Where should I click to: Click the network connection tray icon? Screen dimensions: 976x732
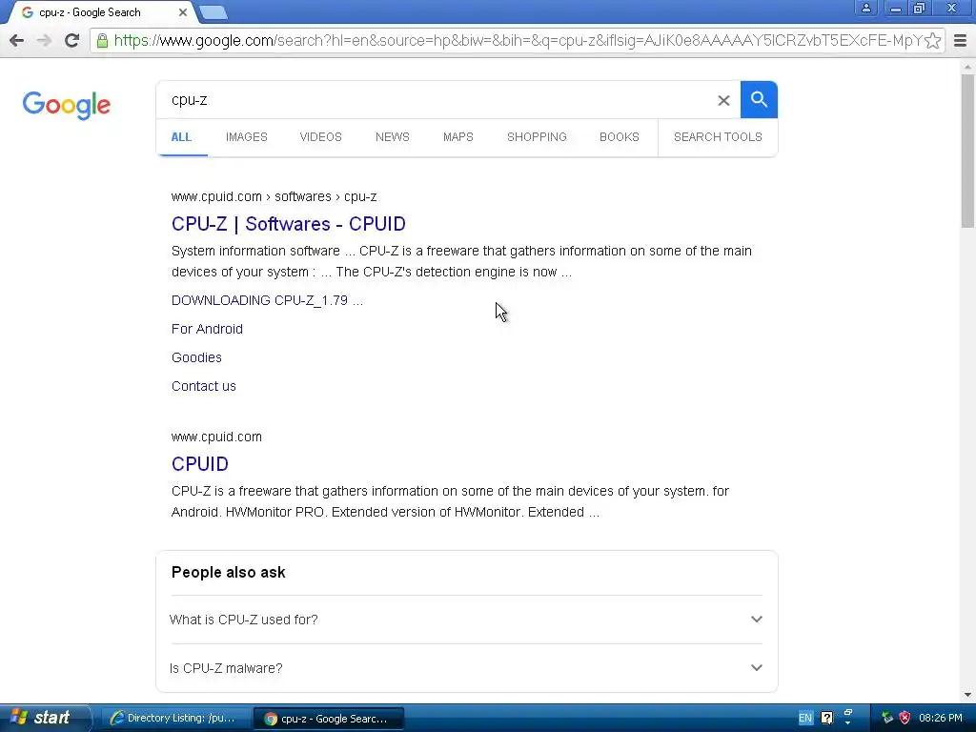click(x=886, y=718)
